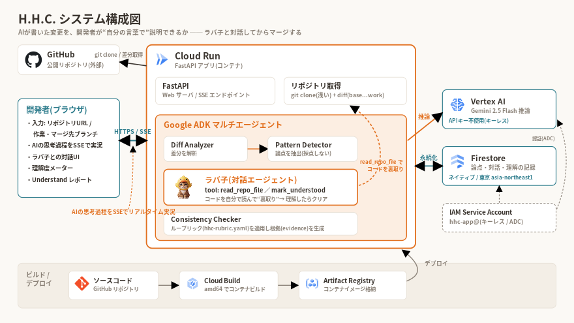Click the Cloud Run logo icon
Screen dimensions: 574x323
tap(162, 59)
